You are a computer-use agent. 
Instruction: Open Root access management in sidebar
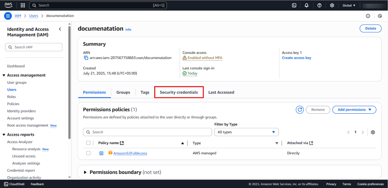click(x=28, y=125)
